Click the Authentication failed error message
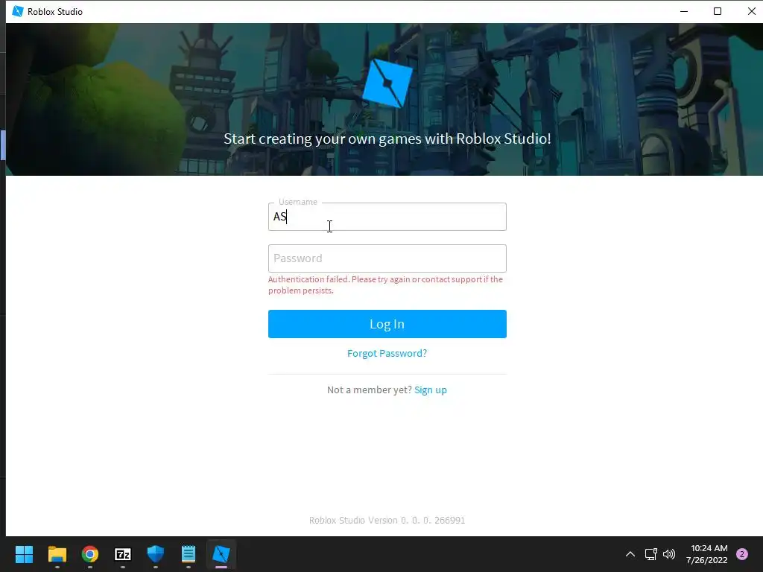The image size is (763, 572). 385,285
